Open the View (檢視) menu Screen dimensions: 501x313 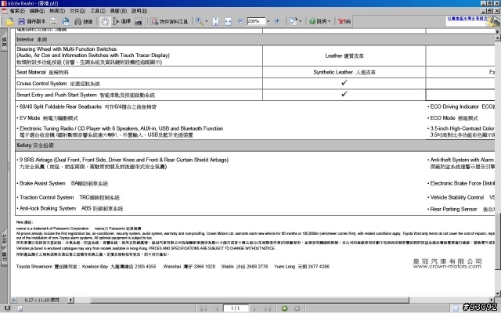coord(57,11)
